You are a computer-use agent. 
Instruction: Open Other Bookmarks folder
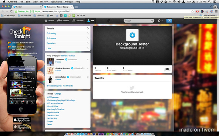208,15
